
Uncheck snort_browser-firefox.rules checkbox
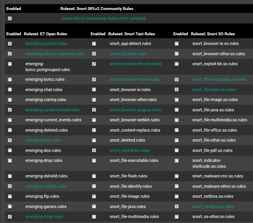pyautogui.click(x=94, y=79)
